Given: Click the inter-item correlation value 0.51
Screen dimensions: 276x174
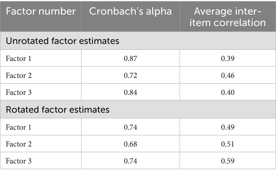Looking at the screenshot, I should tap(228, 144).
